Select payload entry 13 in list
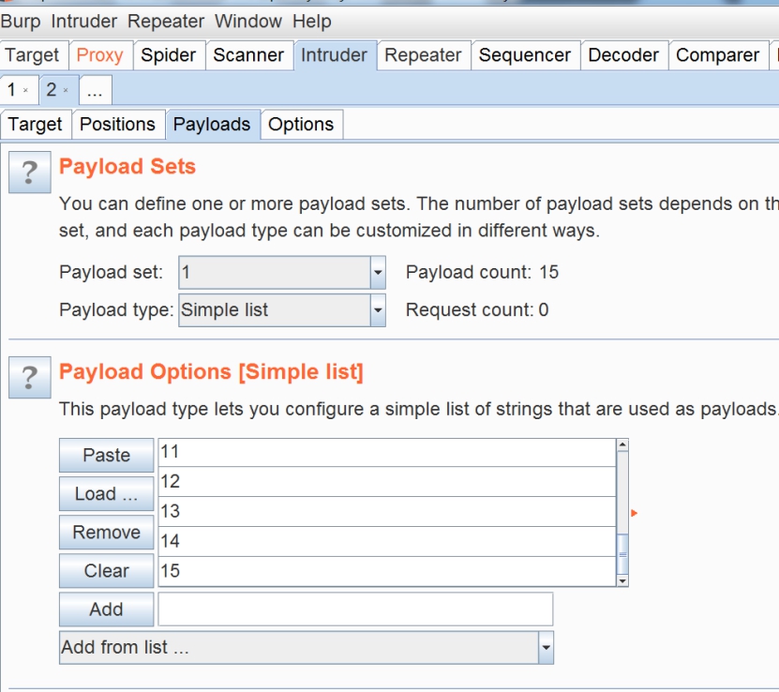779x692 pixels. pyautogui.click(x=387, y=511)
